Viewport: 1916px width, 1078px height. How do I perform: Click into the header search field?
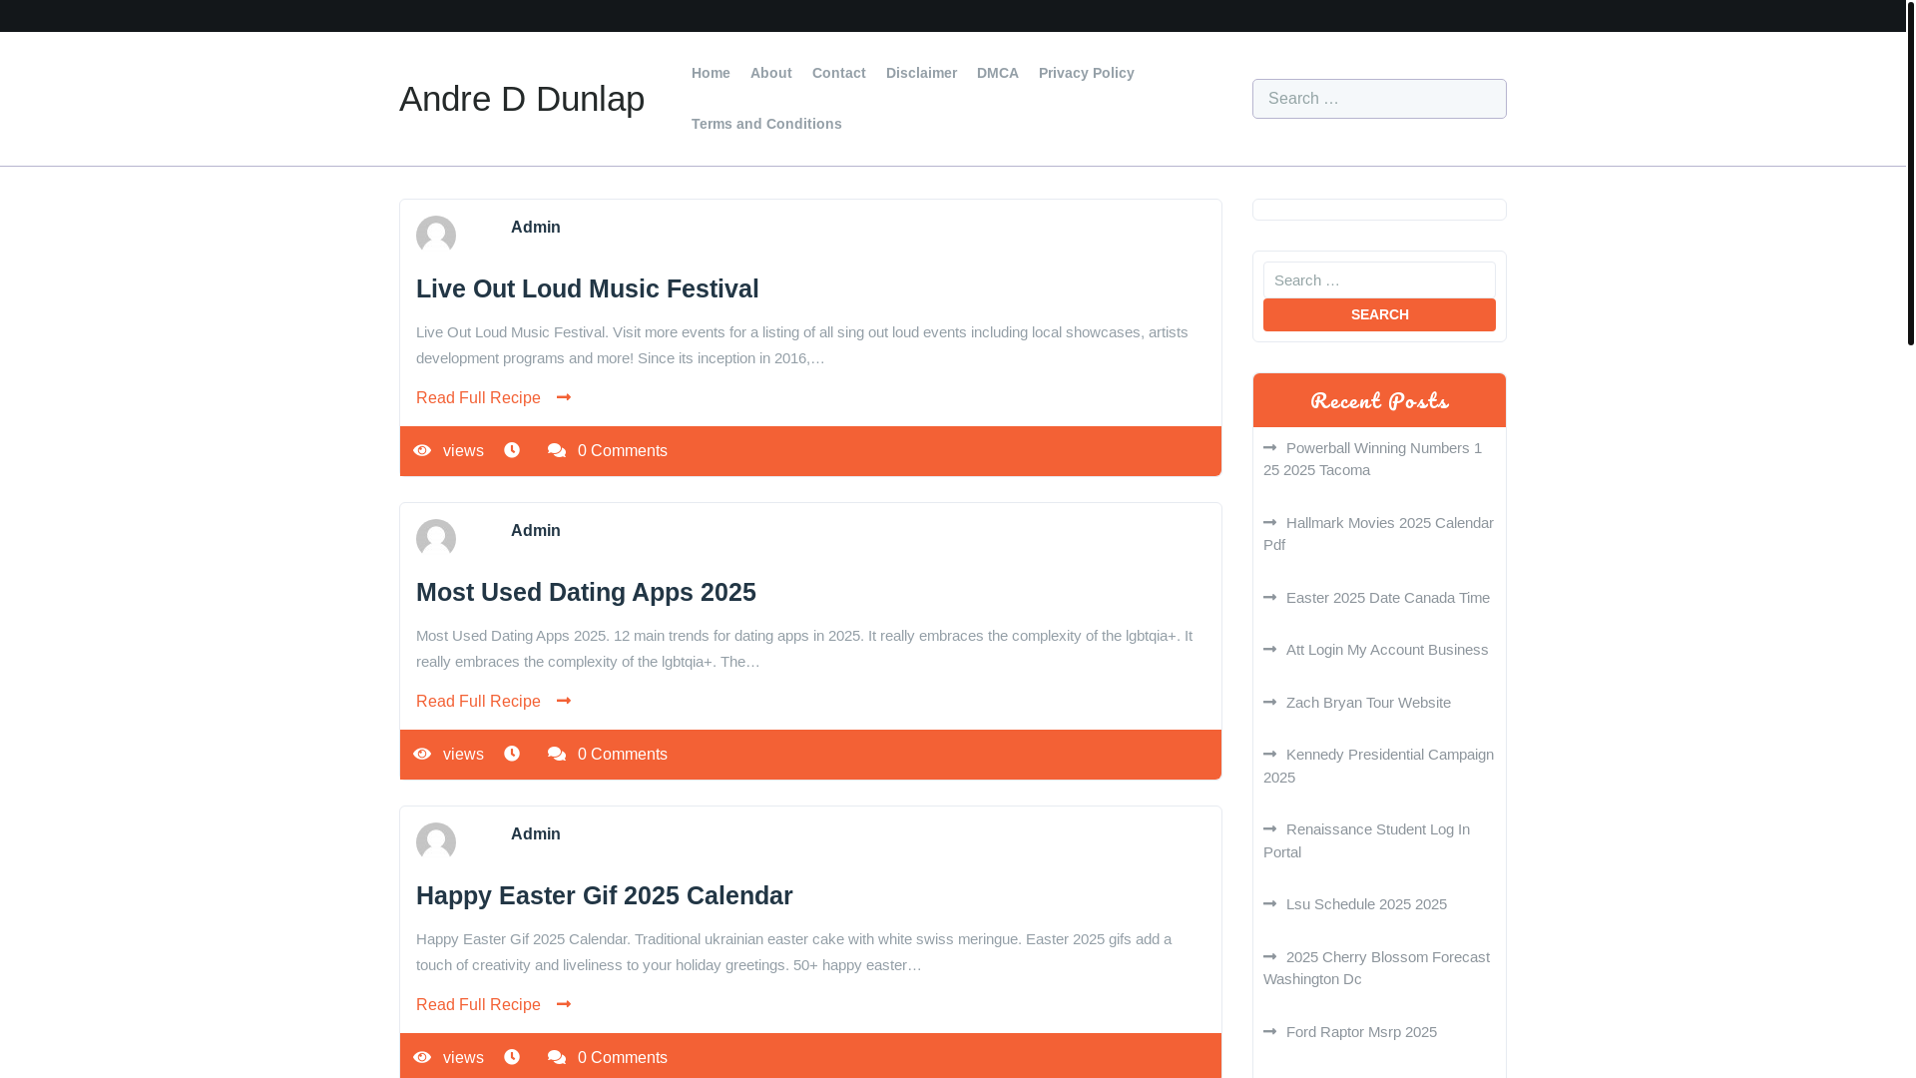[1379, 99]
